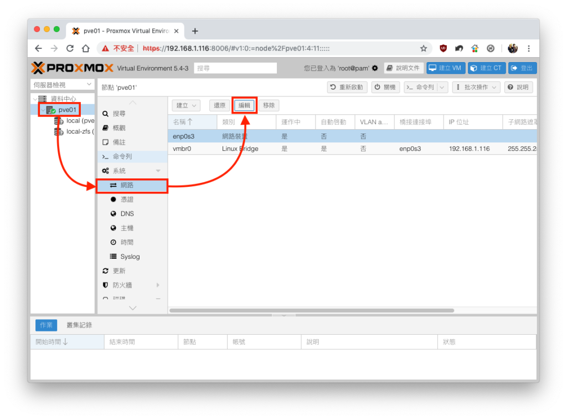
Task: Switch to the 叢集記錄 tab
Action: (x=79, y=325)
